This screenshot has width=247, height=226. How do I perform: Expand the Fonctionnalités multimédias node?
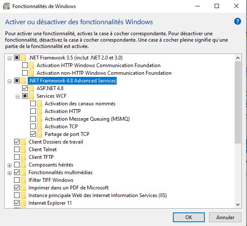pyautogui.click(x=10, y=173)
